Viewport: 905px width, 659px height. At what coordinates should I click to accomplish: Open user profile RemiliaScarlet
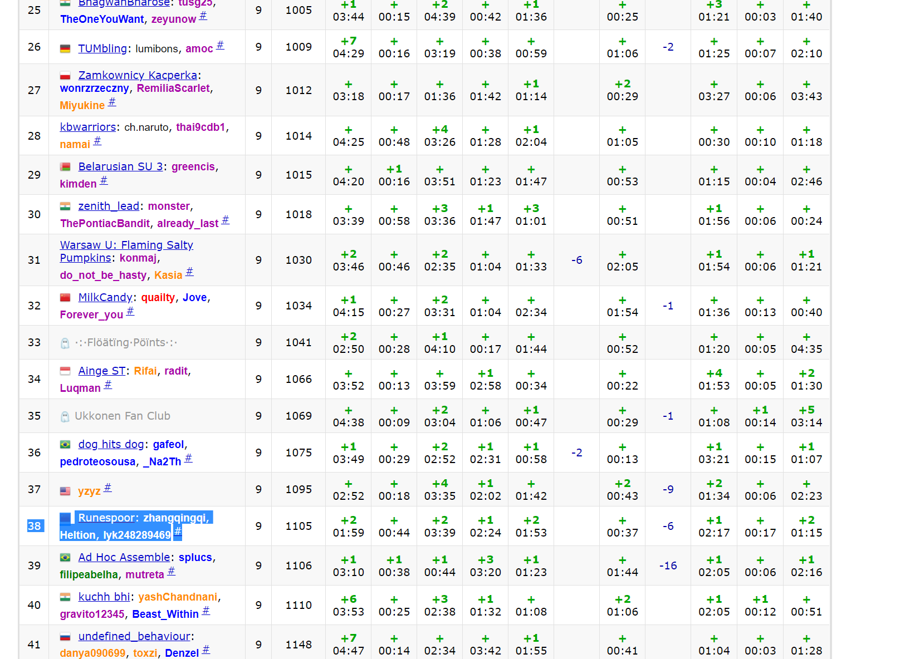[x=173, y=88]
